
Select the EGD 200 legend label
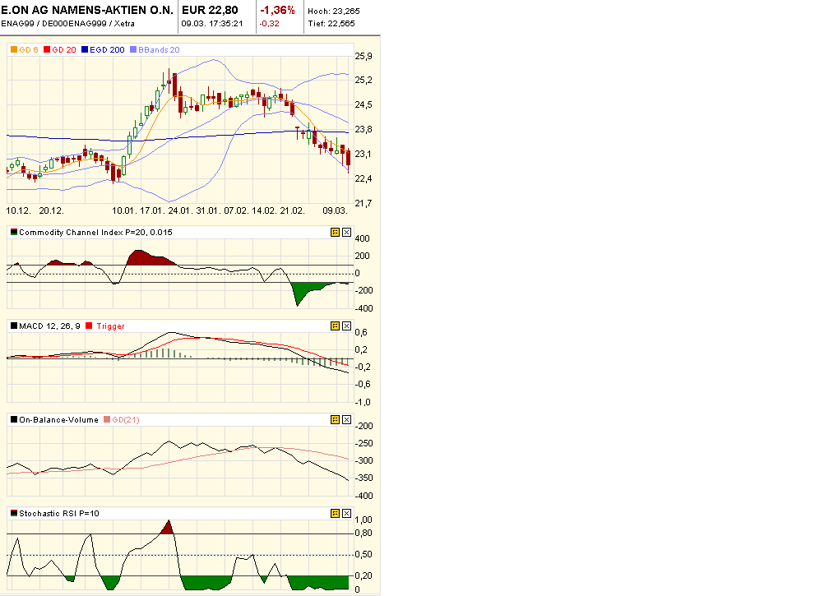coord(107,49)
